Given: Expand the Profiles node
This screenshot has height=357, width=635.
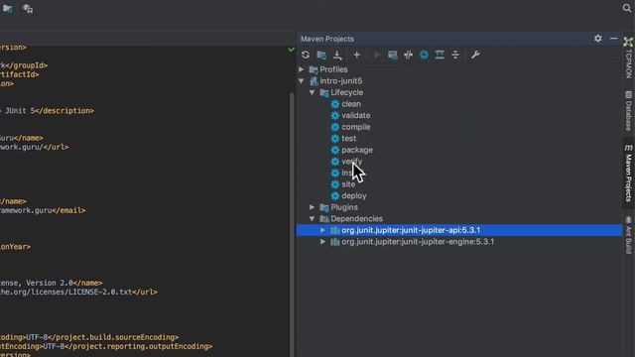Looking at the screenshot, I should [302, 69].
